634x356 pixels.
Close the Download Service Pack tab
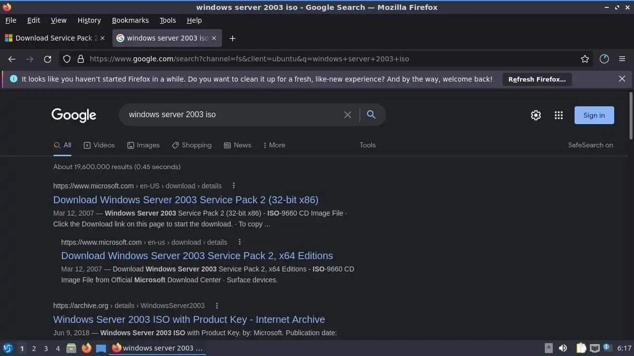pos(103,38)
